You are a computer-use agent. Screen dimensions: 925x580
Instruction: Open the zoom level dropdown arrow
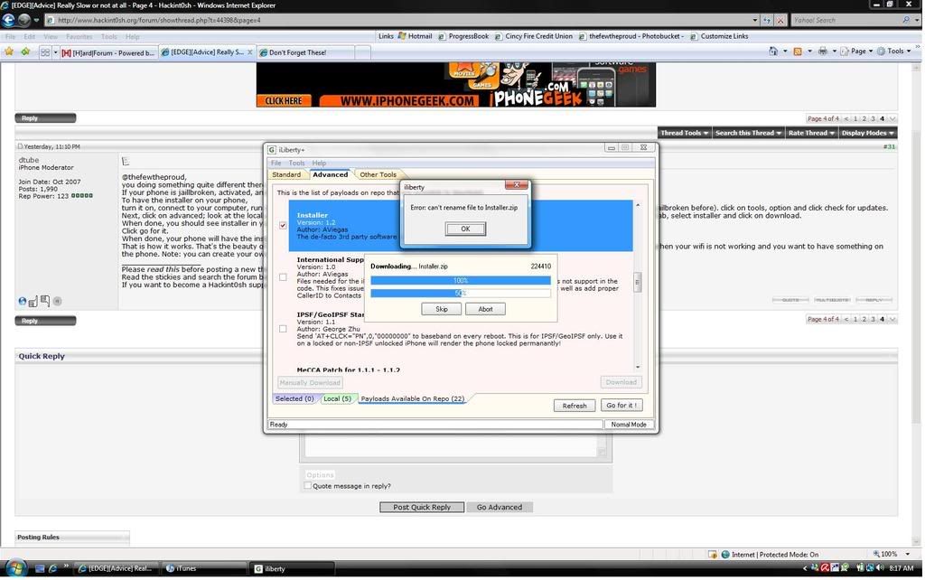tap(907, 554)
